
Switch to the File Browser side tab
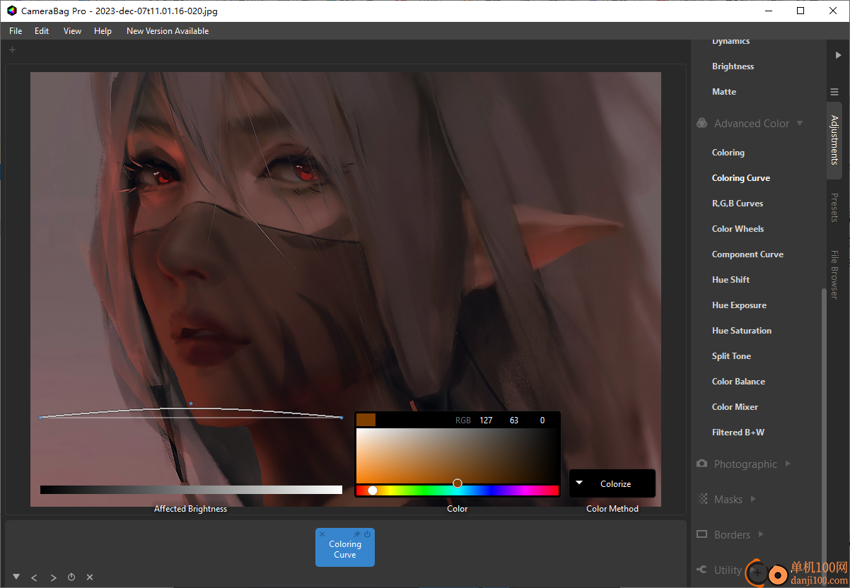[834, 274]
